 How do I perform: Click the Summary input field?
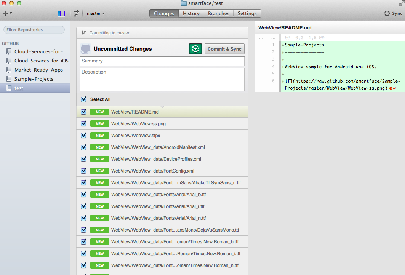tap(162, 61)
